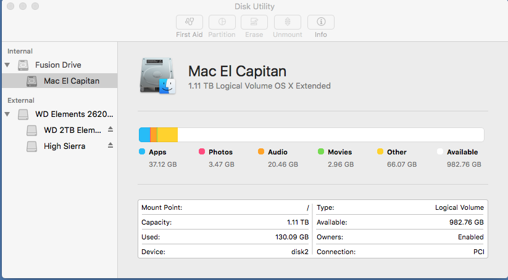508x280 pixels.
Task: Click the Unmount toolbar button
Action: pos(288,22)
